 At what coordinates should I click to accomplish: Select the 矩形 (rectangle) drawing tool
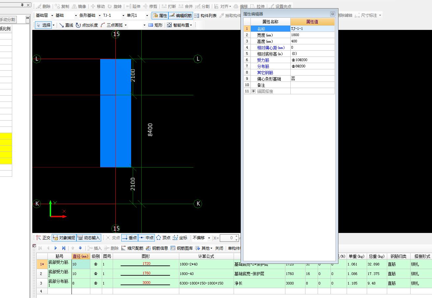tap(155, 25)
